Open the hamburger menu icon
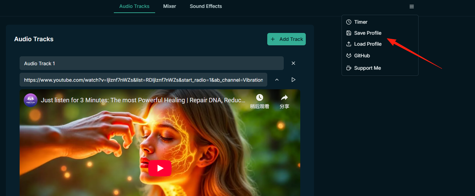Image resolution: width=475 pixels, height=196 pixels. [412, 7]
